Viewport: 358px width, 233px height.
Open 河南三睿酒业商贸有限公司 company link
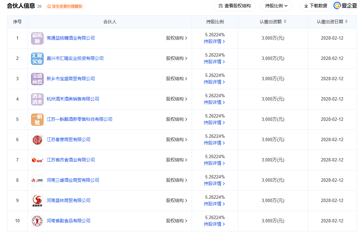click(x=73, y=180)
